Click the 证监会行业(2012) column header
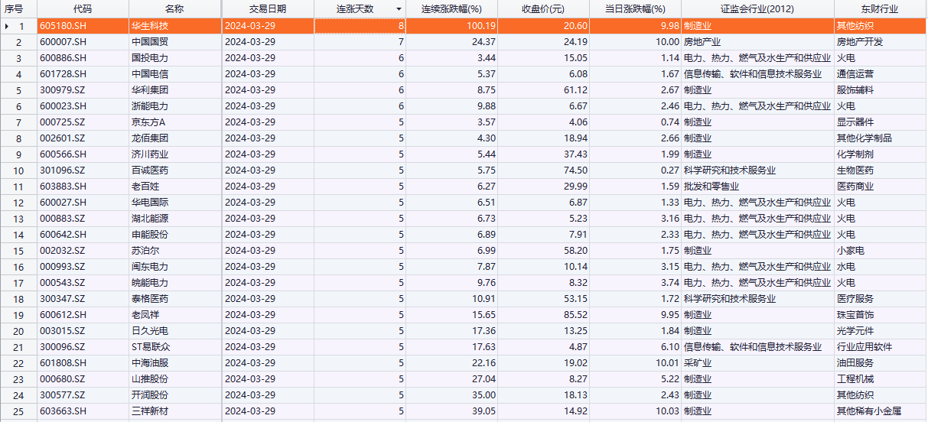Viewport: 928px width, 422px height. click(757, 9)
